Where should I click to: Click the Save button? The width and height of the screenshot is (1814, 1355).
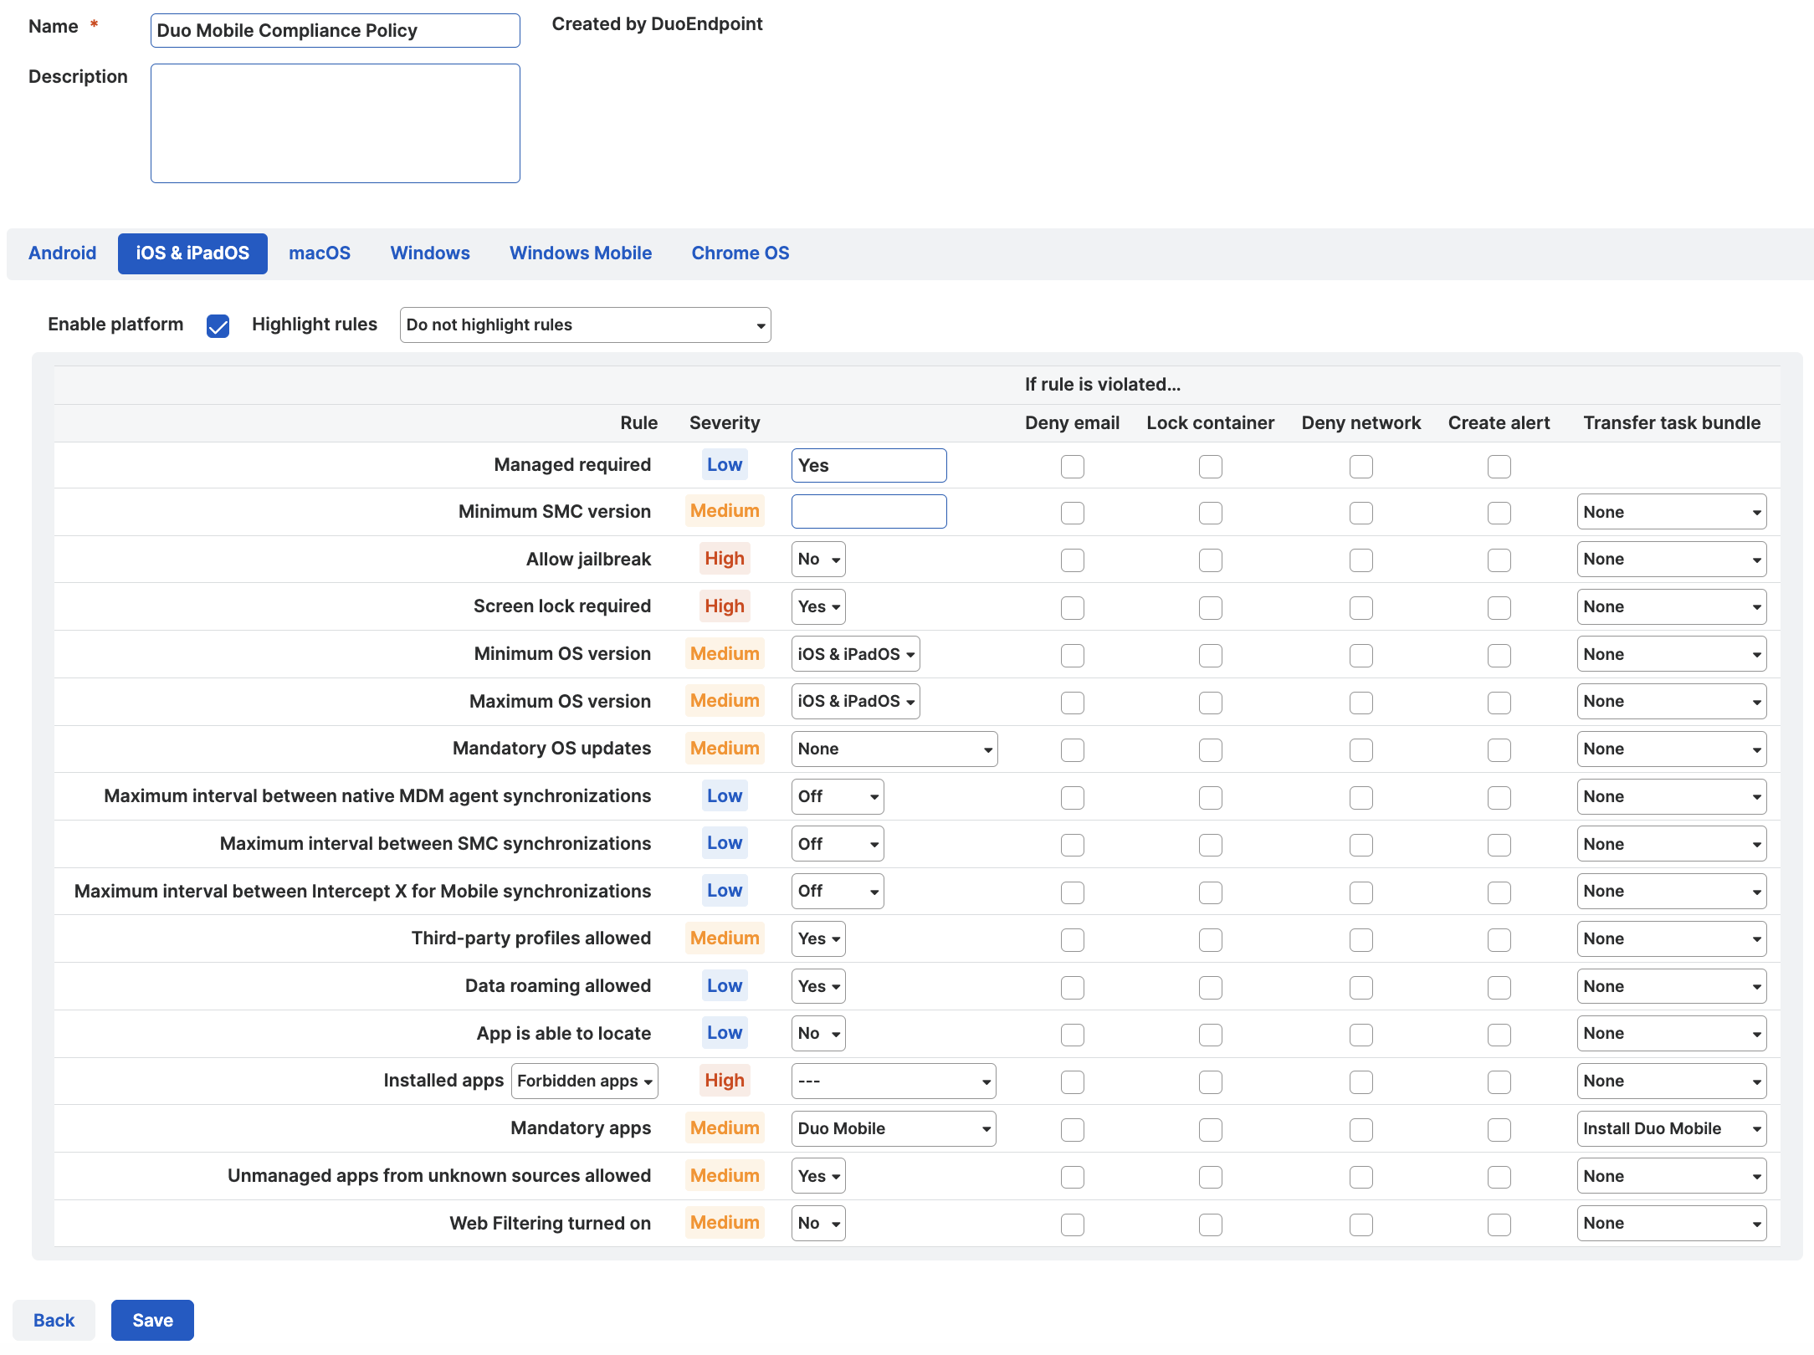[152, 1320]
